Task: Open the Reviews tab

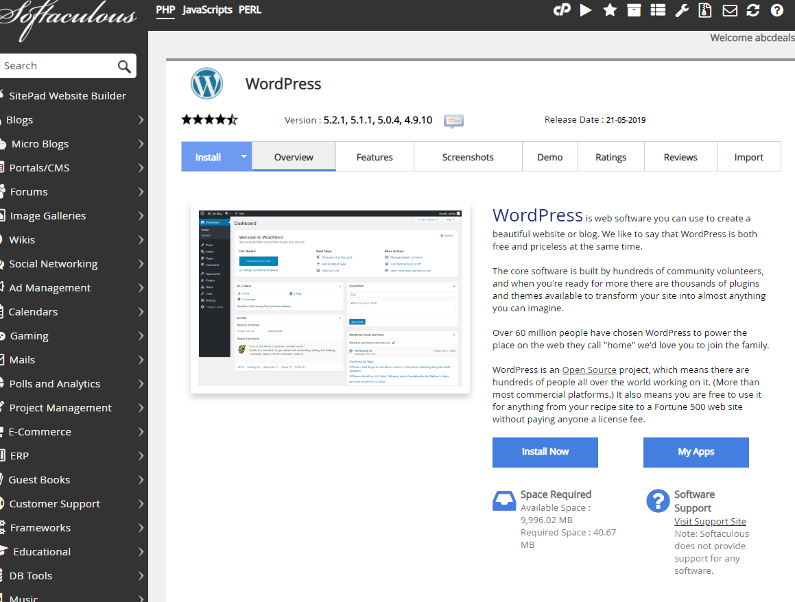Action: 680,157
